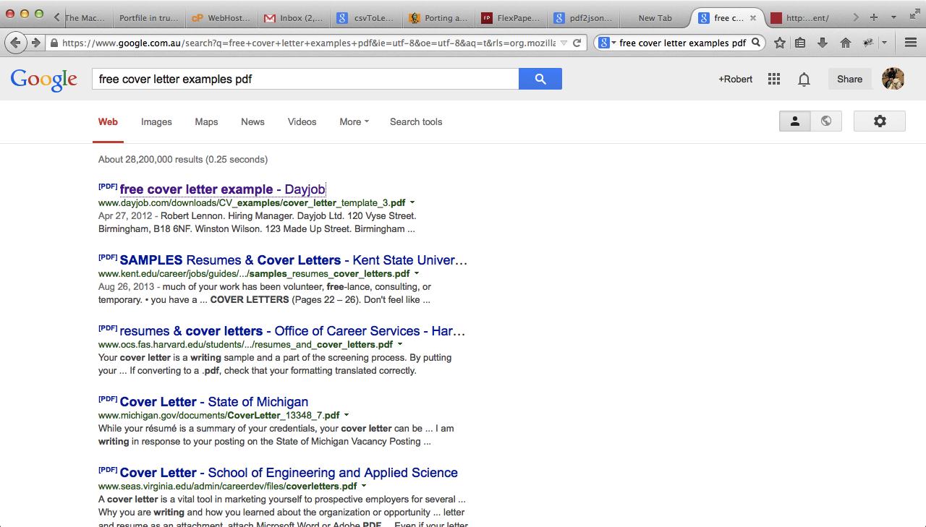Switch to the Porting a... browser tab

point(438,17)
